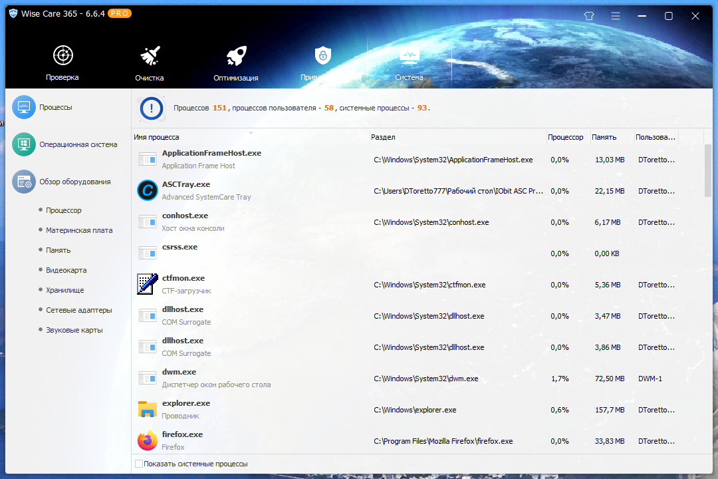718x479 pixels.
Task: Select the Система tab
Action: pos(409,63)
